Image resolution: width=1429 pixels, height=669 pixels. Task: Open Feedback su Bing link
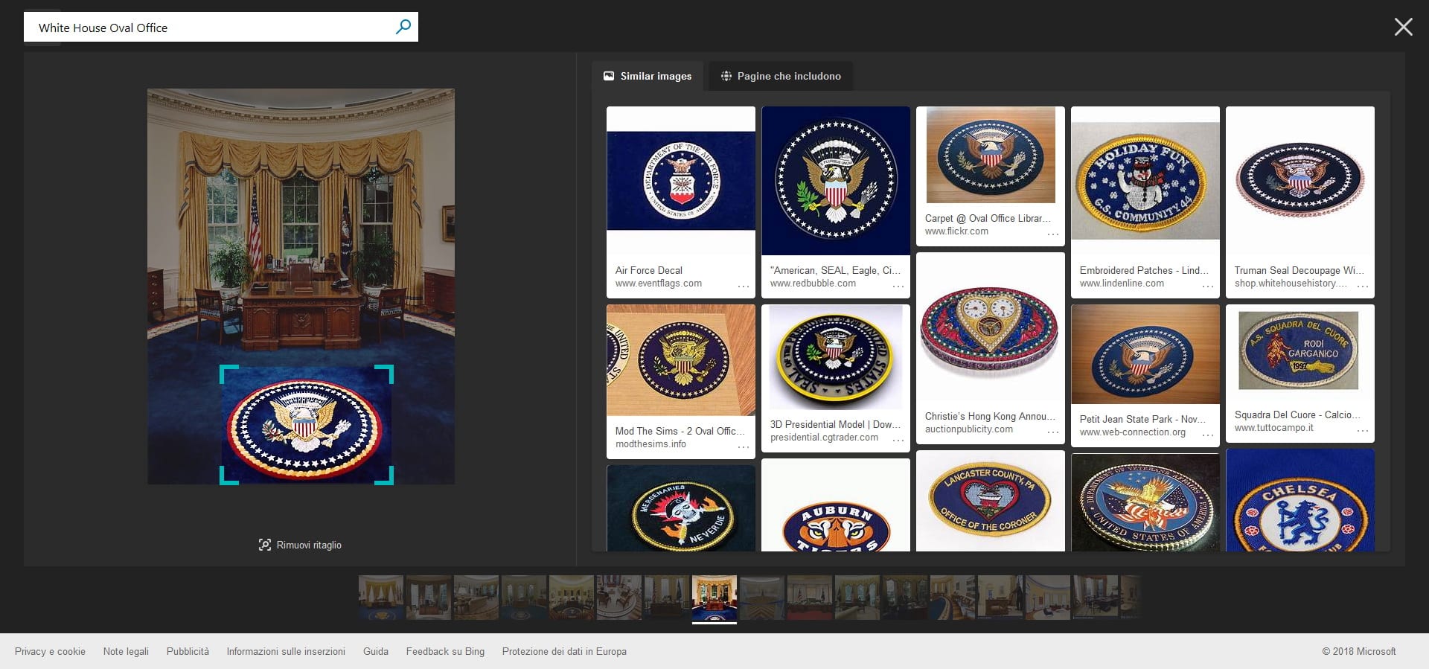tap(445, 651)
